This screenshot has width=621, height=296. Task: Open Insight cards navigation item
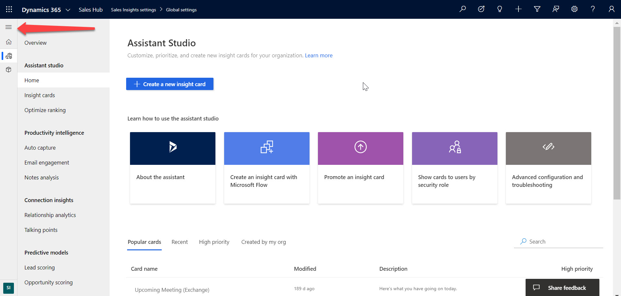pyautogui.click(x=40, y=95)
